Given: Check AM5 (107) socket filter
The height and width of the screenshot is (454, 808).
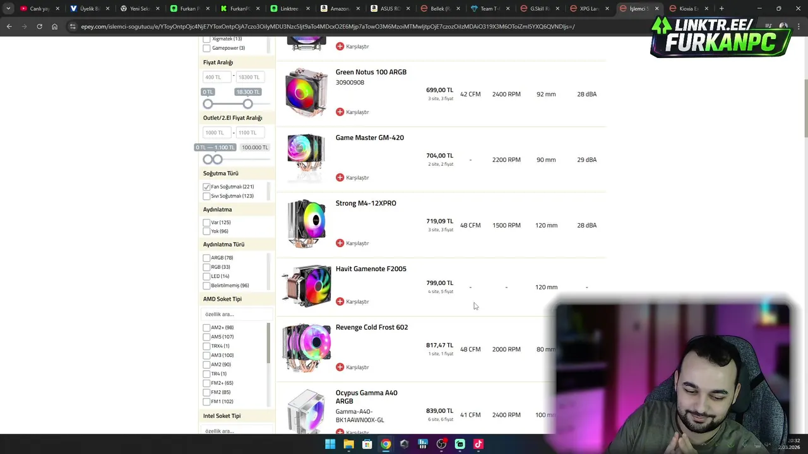Looking at the screenshot, I should 206,337.
